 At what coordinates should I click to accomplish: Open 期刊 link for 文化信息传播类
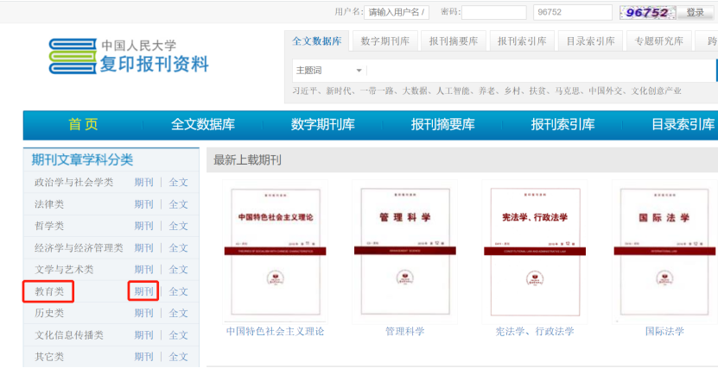(x=143, y=335)
